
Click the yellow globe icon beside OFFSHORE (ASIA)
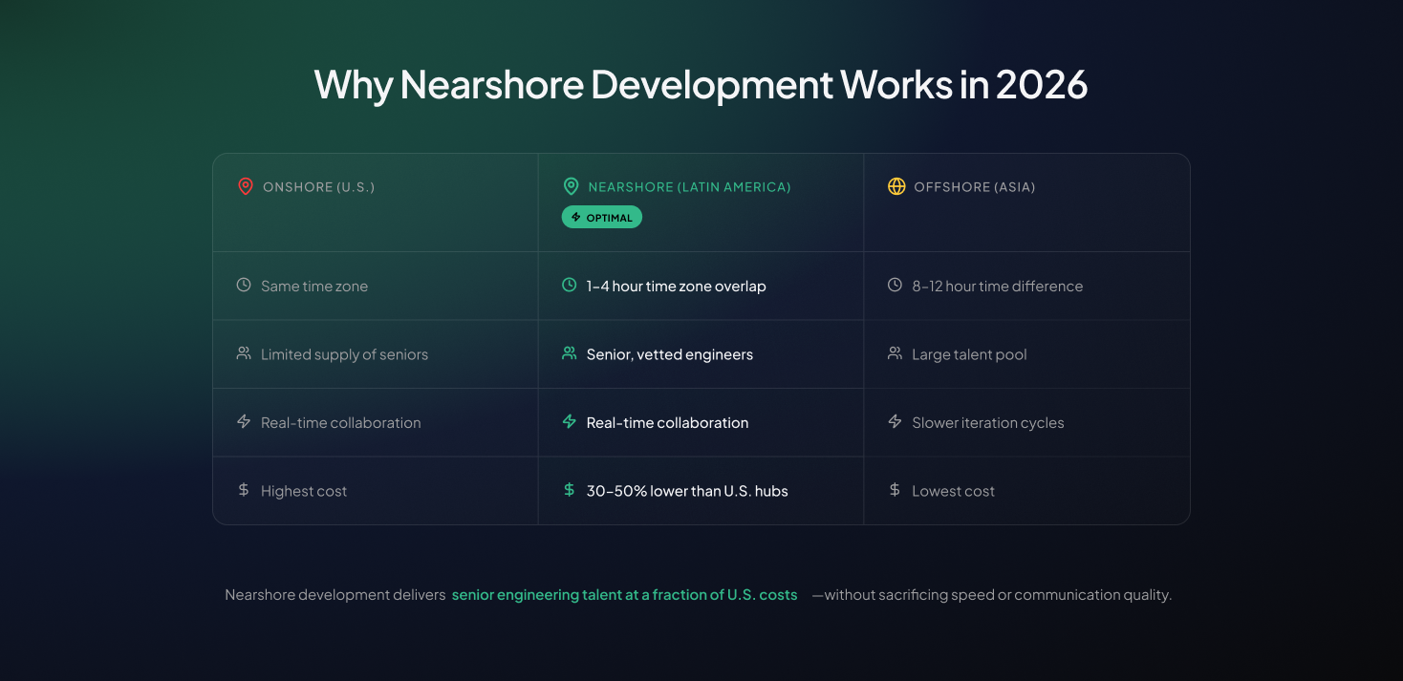(x=896, y=186)
